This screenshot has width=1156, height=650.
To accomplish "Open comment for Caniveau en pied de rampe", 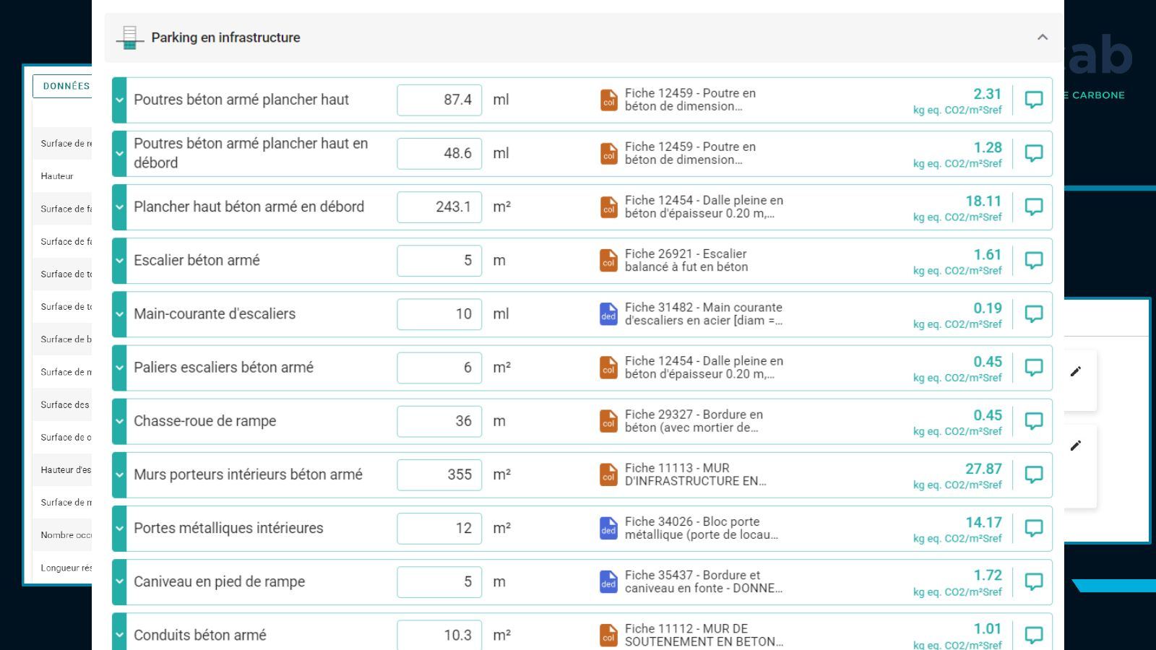I will (1034, 581).
